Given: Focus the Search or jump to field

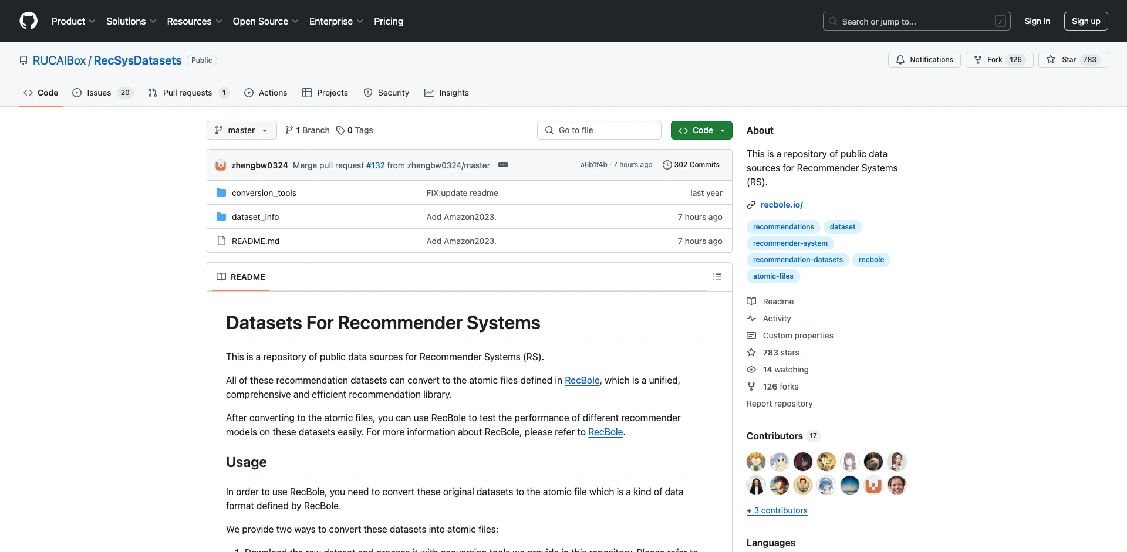Looking at the screenshot, I should [x=916, y=21].
